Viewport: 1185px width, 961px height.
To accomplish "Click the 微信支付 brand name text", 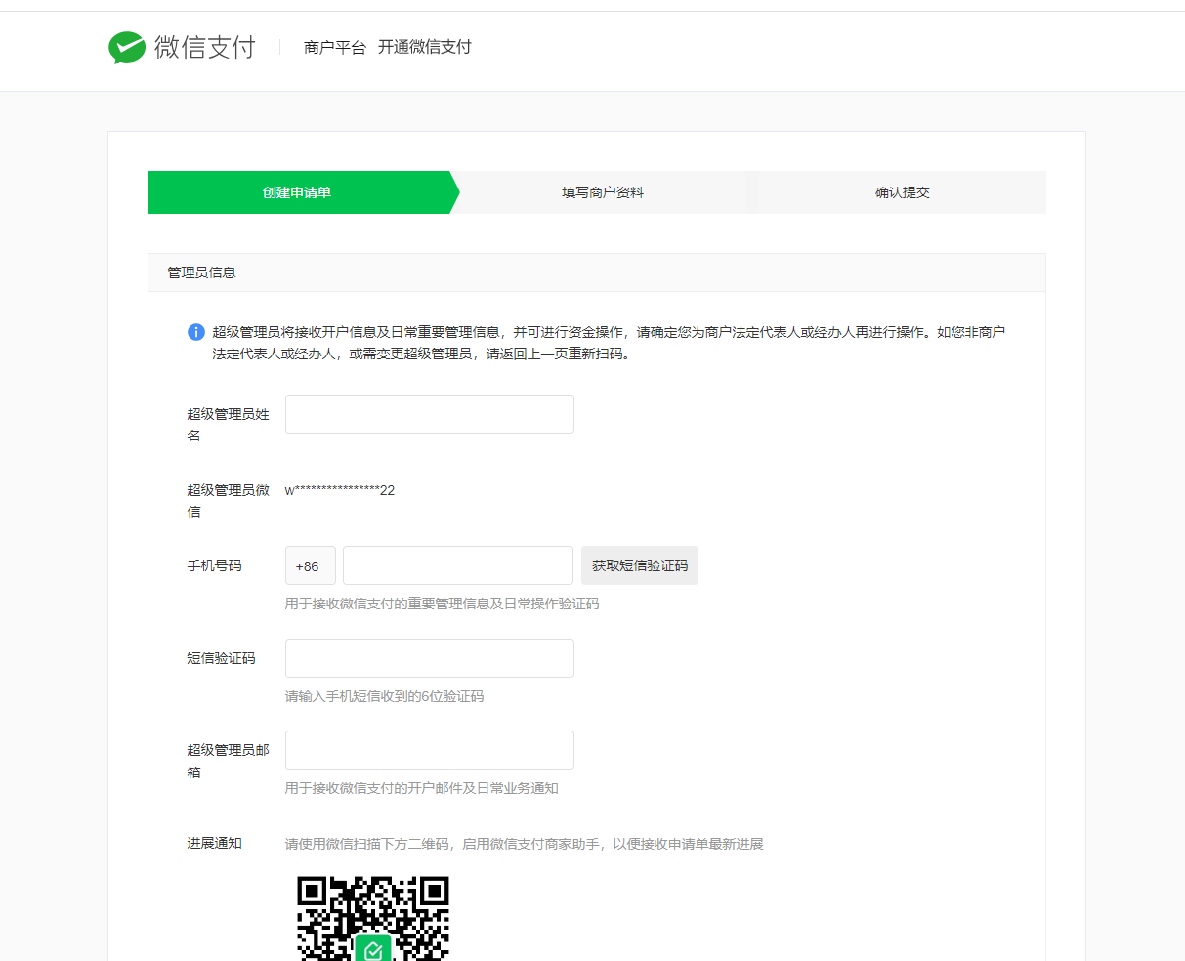I will click(x=205, y=47).
